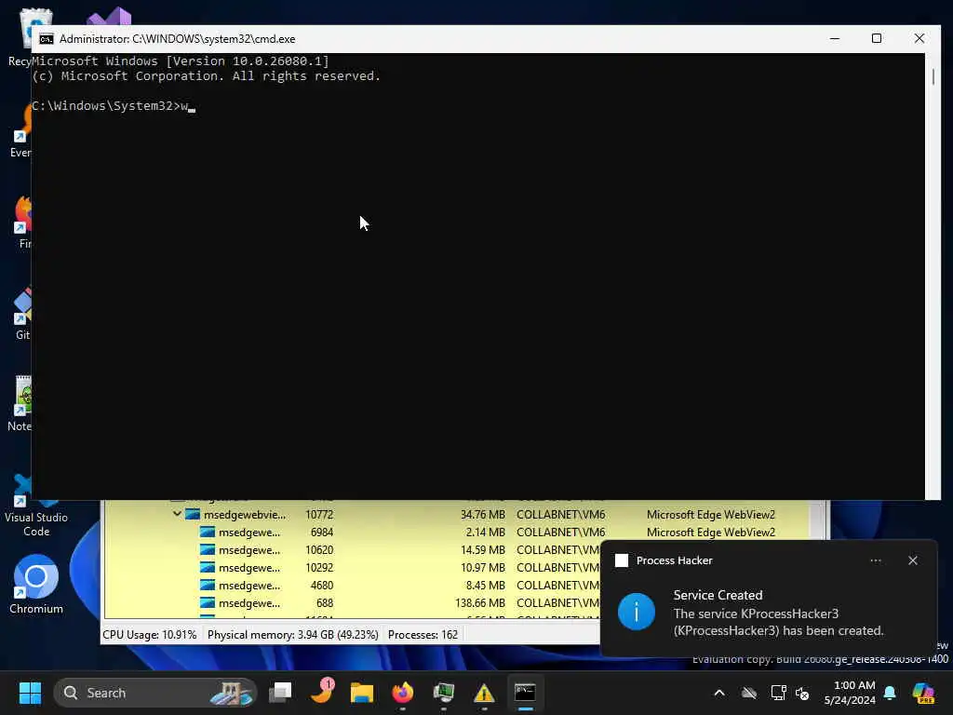
Task: Dismiss the Process Hacker notification
Action: [x=912, y=560]
